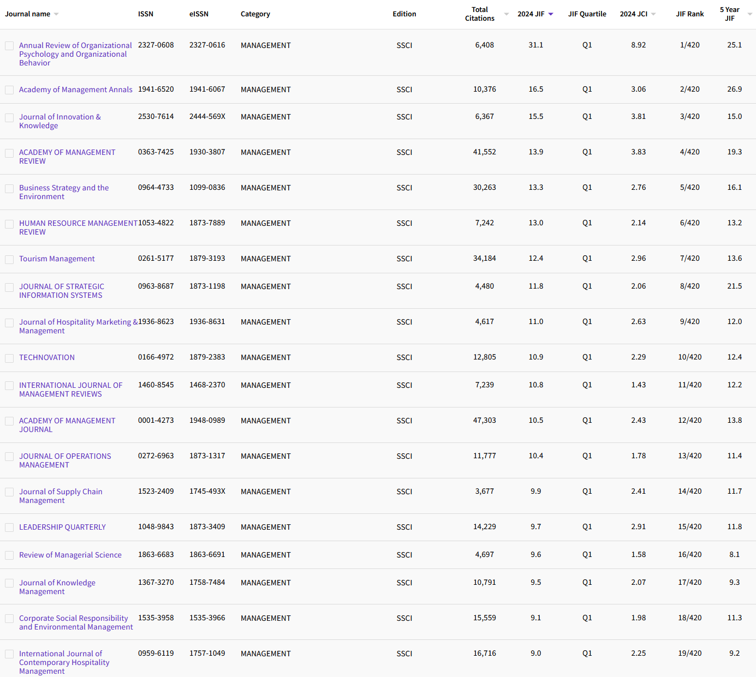Open Corporate Social Responsibility and Environmental Management link
Image resolution: width=756 pixels, height=677 pixels.
pyautogui.click(x=76, y=622)
